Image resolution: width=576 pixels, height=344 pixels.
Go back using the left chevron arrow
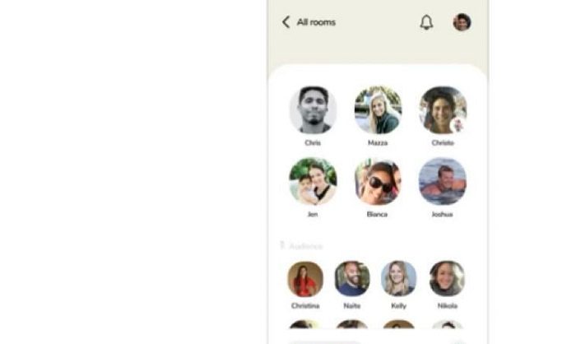[286, 22]
